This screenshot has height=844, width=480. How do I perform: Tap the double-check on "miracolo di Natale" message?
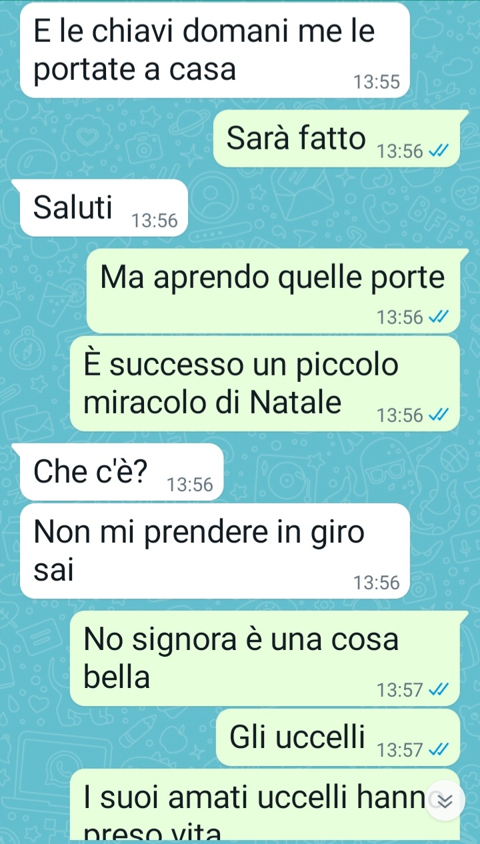[435, 416]
